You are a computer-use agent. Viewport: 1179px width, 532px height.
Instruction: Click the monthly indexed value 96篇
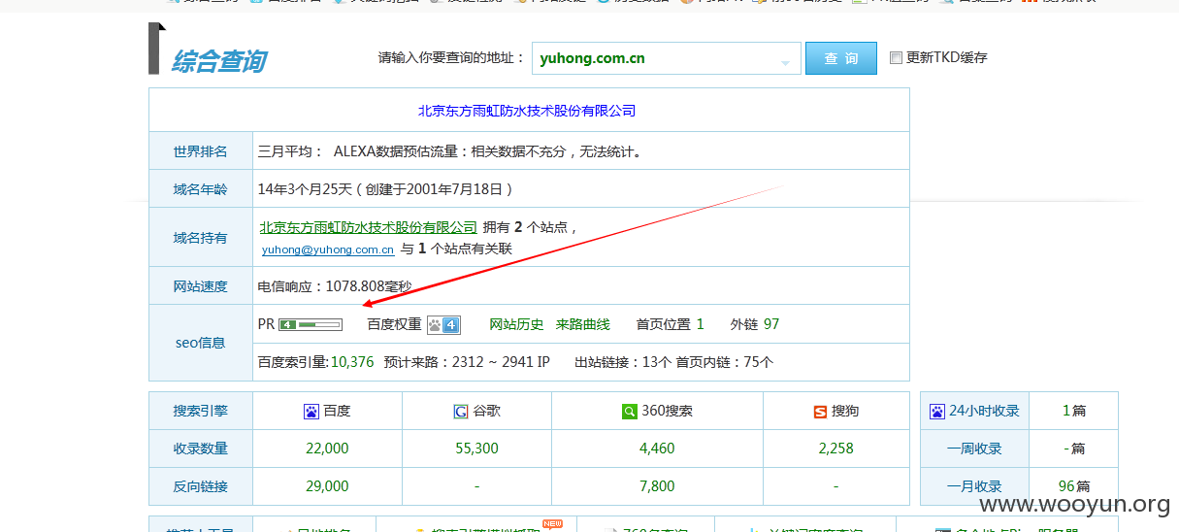click(x=1074, y=486)
